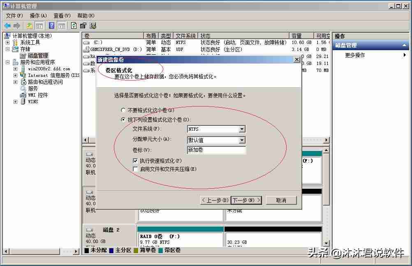This screenshot has height=266, width=412.
Task: Click the 路由和远程访问 icon
Action: [x=23, y=82]
